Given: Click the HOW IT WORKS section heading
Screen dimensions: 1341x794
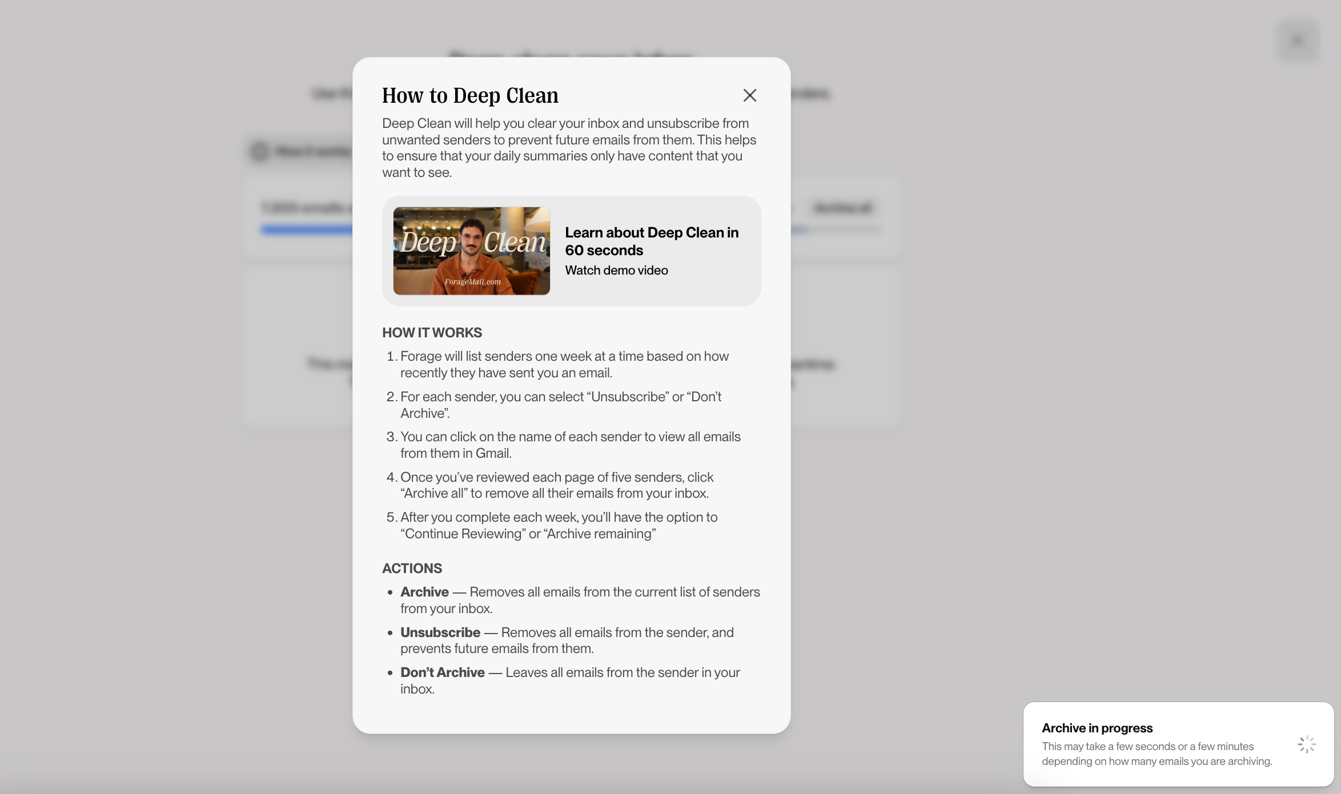Looking at the screenshot, I should (x=432, y=333).
